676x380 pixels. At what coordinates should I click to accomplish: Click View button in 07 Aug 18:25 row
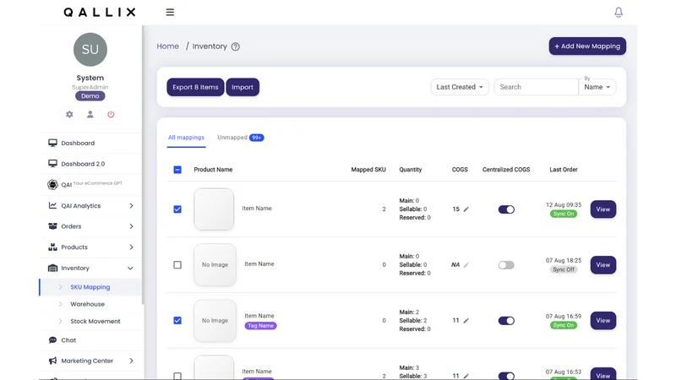(x=602, y=265)
